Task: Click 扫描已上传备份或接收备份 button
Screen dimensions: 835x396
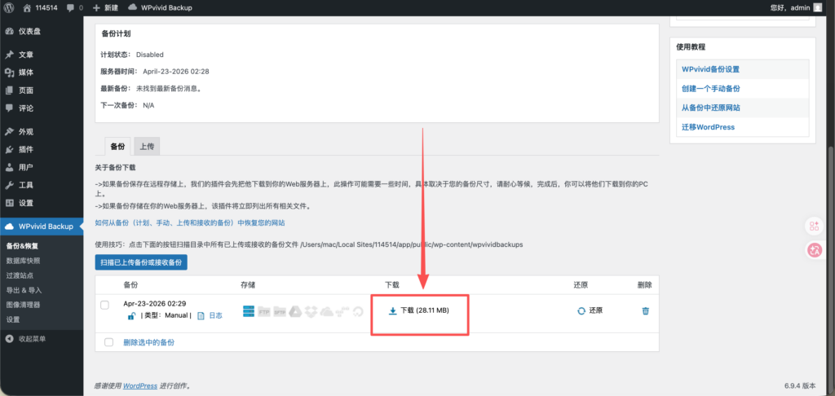Action: [141, 262]
